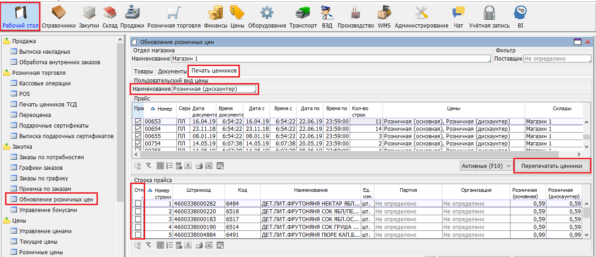Image resolution: width=596 pixels, height=257 pixels.
Task: Click the filter funnel icon in the Строка прайса toolbar
Action: (148, 245)
